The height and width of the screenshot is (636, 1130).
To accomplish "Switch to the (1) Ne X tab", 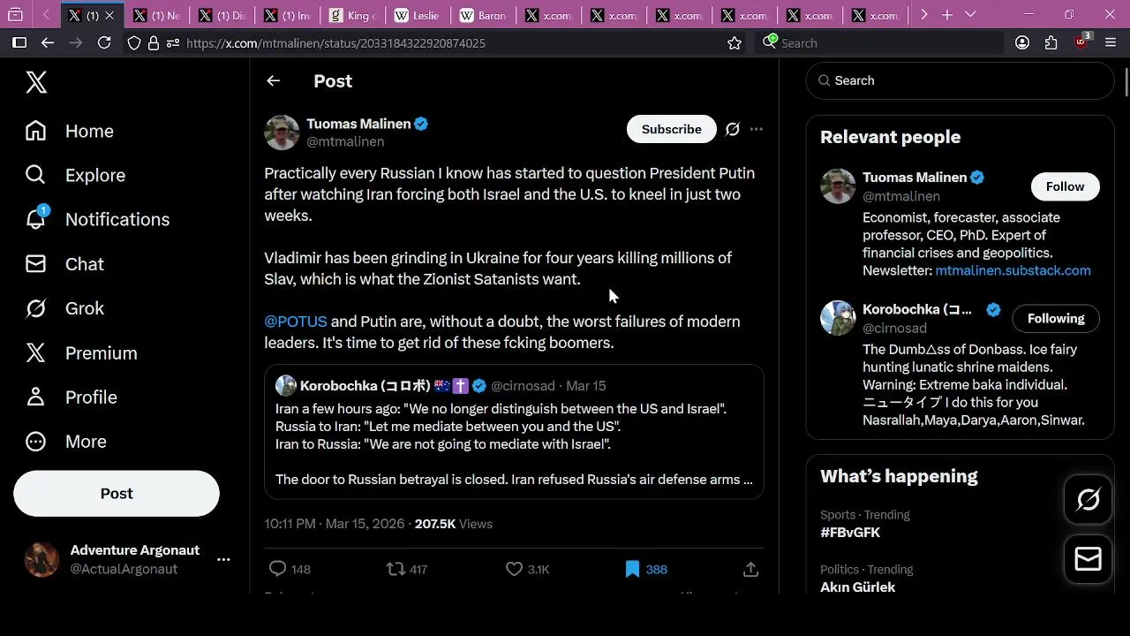I will (157, 15).
